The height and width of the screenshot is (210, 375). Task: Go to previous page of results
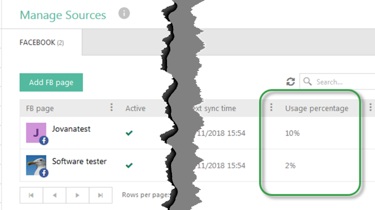(54, 195)
